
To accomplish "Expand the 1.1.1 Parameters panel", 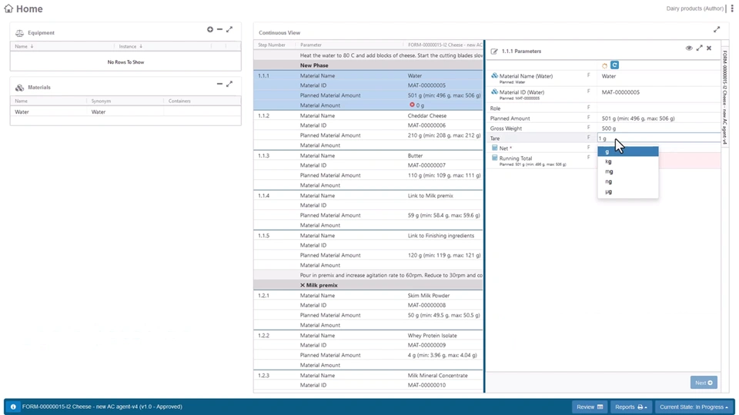I will pyautogui.click(x=700, y=48).
